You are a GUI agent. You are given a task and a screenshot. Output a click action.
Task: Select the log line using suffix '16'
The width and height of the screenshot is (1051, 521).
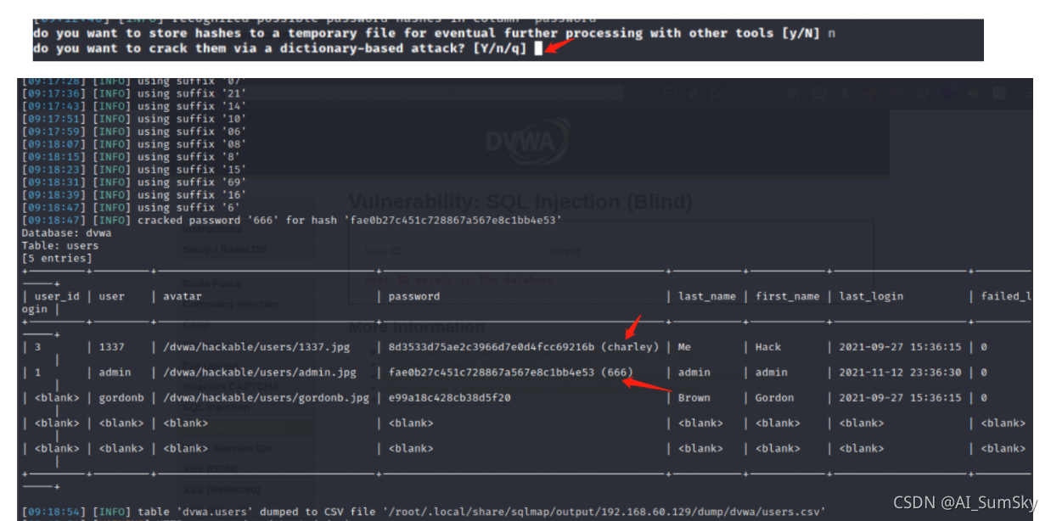tap(134, 195)
